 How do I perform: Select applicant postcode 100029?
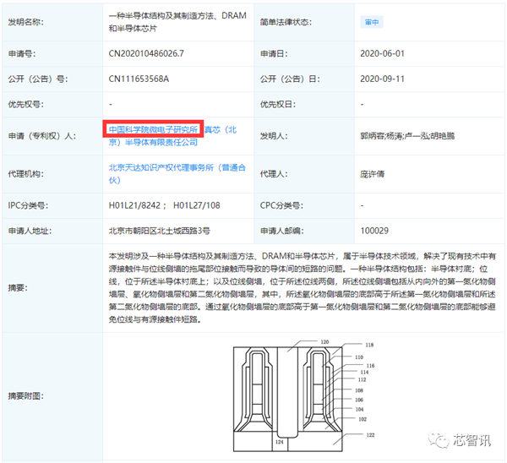(x=374, y=231)
